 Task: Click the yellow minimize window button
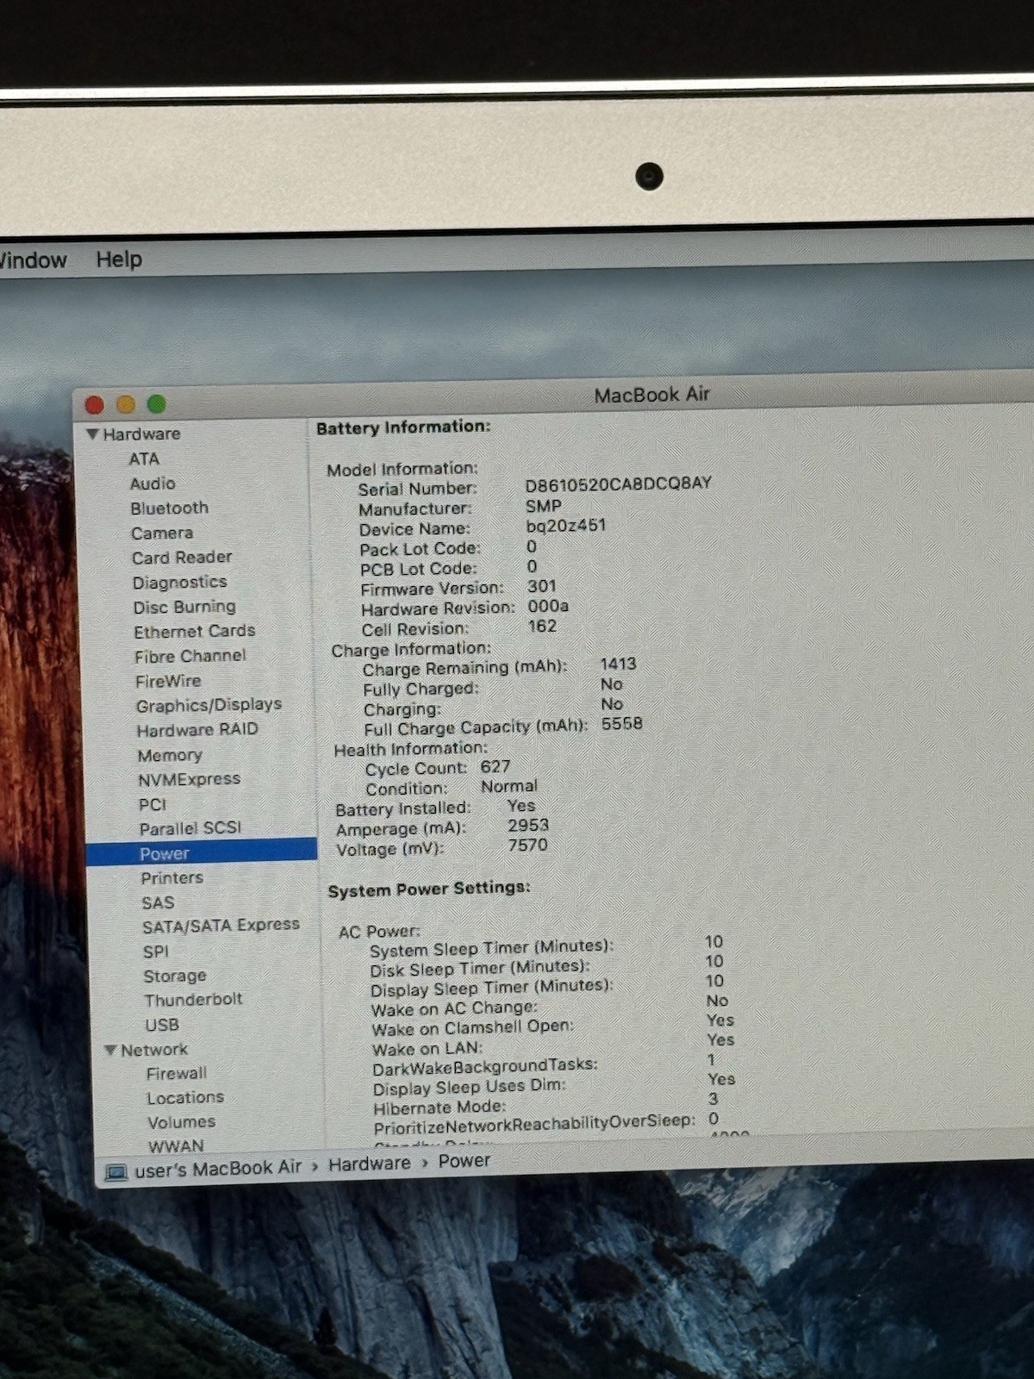(126, 404)
